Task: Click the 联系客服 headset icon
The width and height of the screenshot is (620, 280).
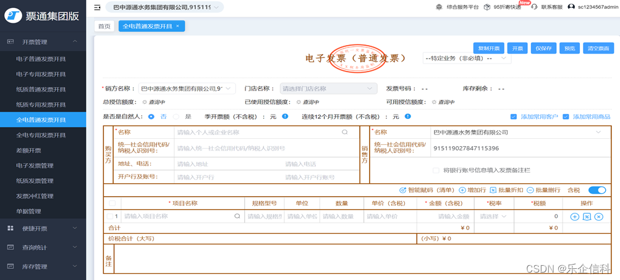Action: (534, 7)
